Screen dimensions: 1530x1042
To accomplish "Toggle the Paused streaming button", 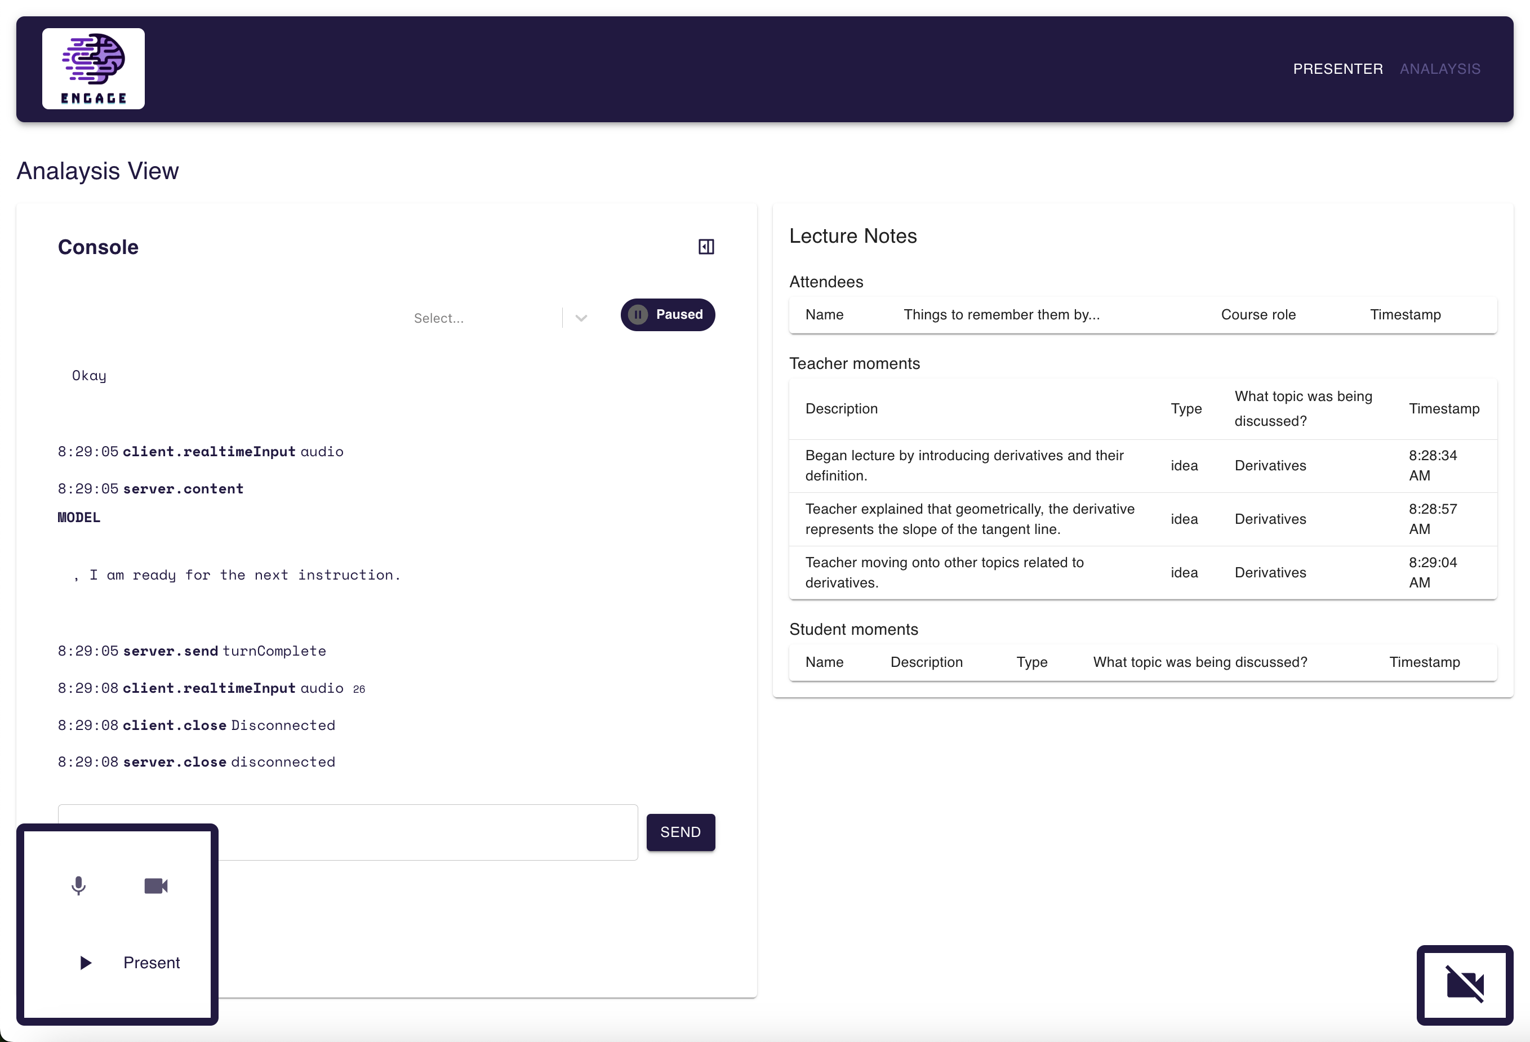I will [678, 315].
